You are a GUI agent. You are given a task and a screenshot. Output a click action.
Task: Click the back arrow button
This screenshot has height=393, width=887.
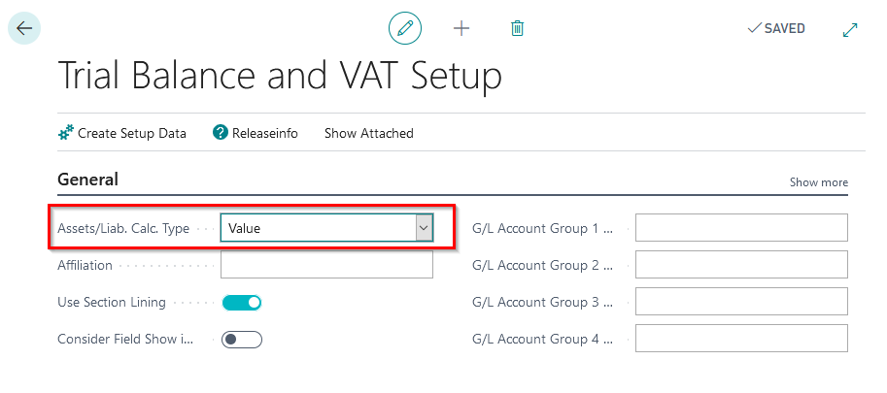[24, 28]
